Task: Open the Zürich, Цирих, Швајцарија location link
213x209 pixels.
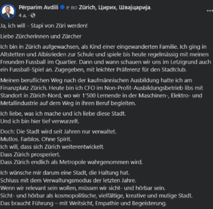Action: click(115, 8)
